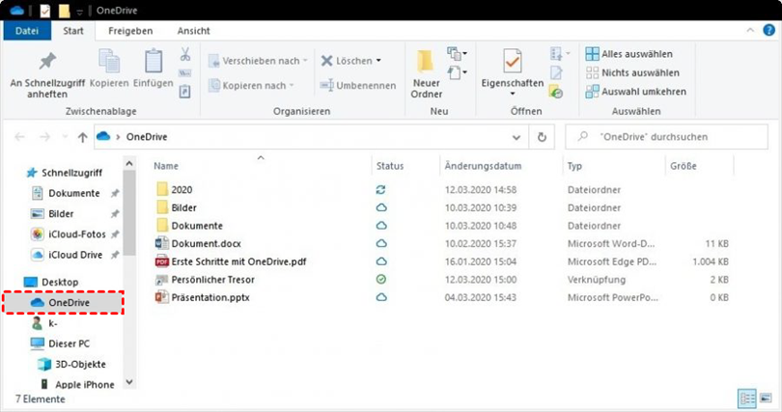Screen dimensions: 782x412
Task: Open the Datei tab
Action: [26, 31]
